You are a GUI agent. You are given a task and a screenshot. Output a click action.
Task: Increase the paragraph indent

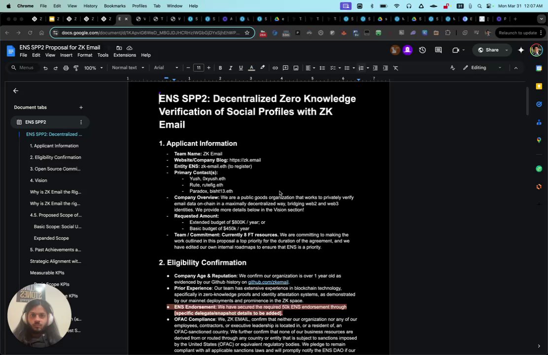click(385, 68)
